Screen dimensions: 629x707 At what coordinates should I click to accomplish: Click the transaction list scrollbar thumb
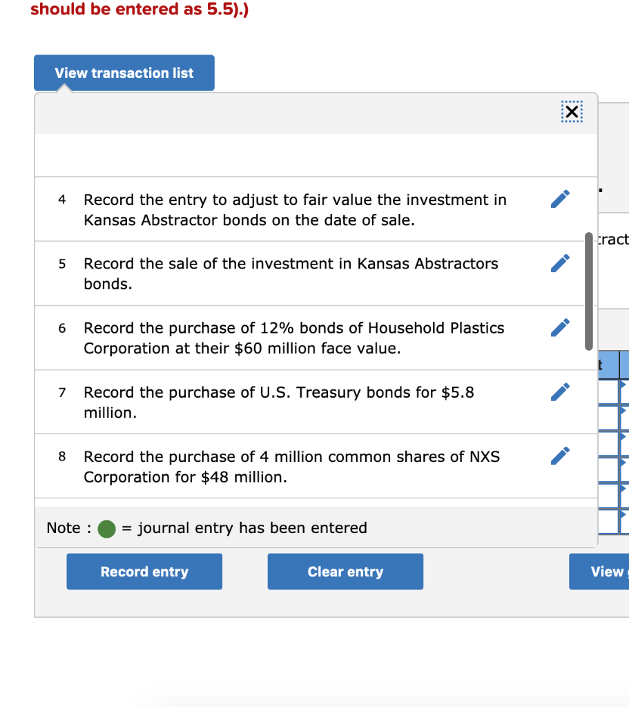pos(588,291)
